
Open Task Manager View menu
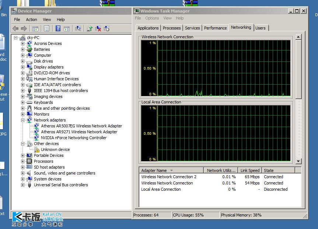pos(168,18)
